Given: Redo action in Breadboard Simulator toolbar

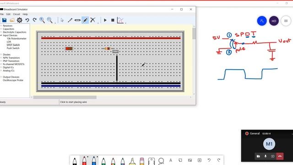Looking at the screenshot, I should (35, 20).
